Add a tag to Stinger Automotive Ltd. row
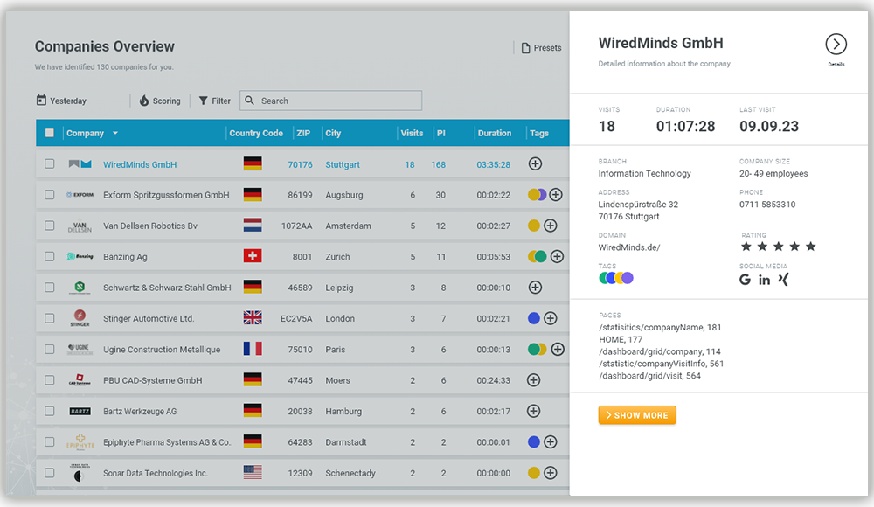Viewport: 874px width, 507px height. point(550,318)
